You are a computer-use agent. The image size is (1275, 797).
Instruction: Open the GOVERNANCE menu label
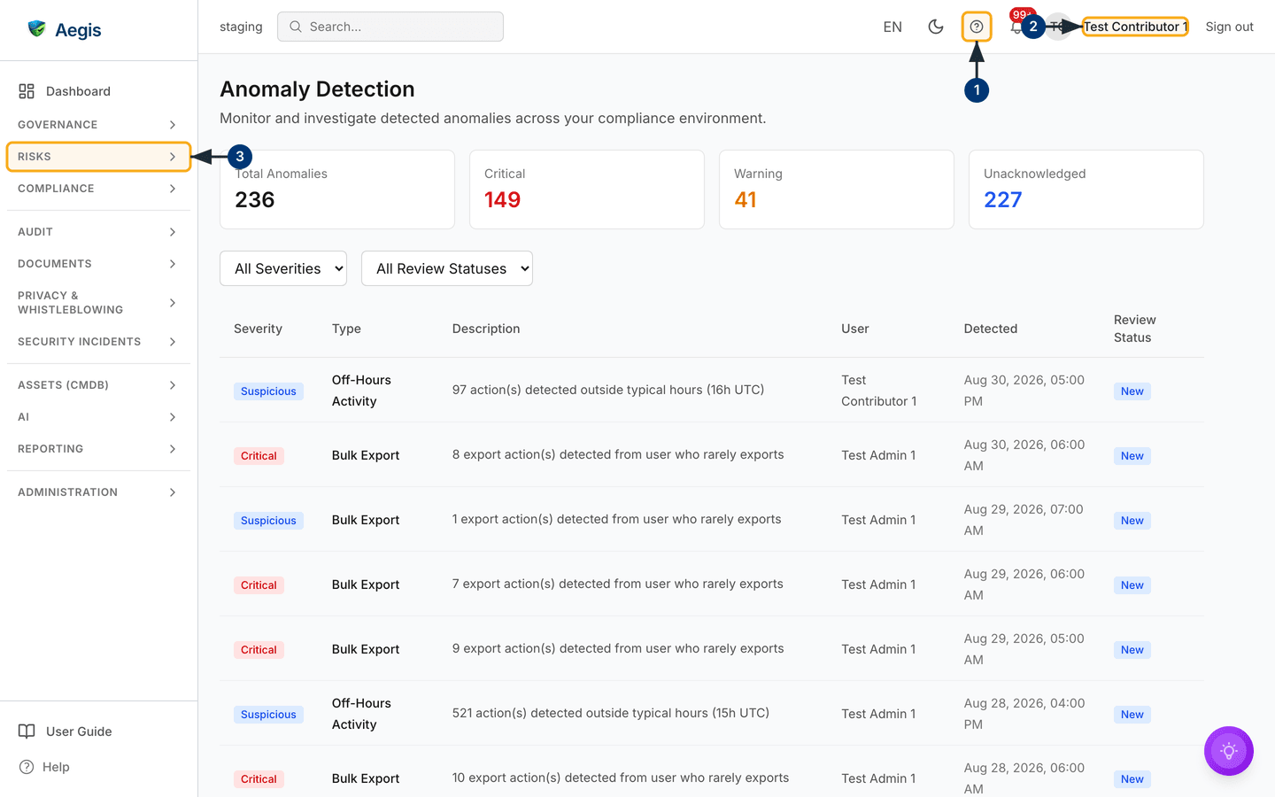[x=58, y=125]
